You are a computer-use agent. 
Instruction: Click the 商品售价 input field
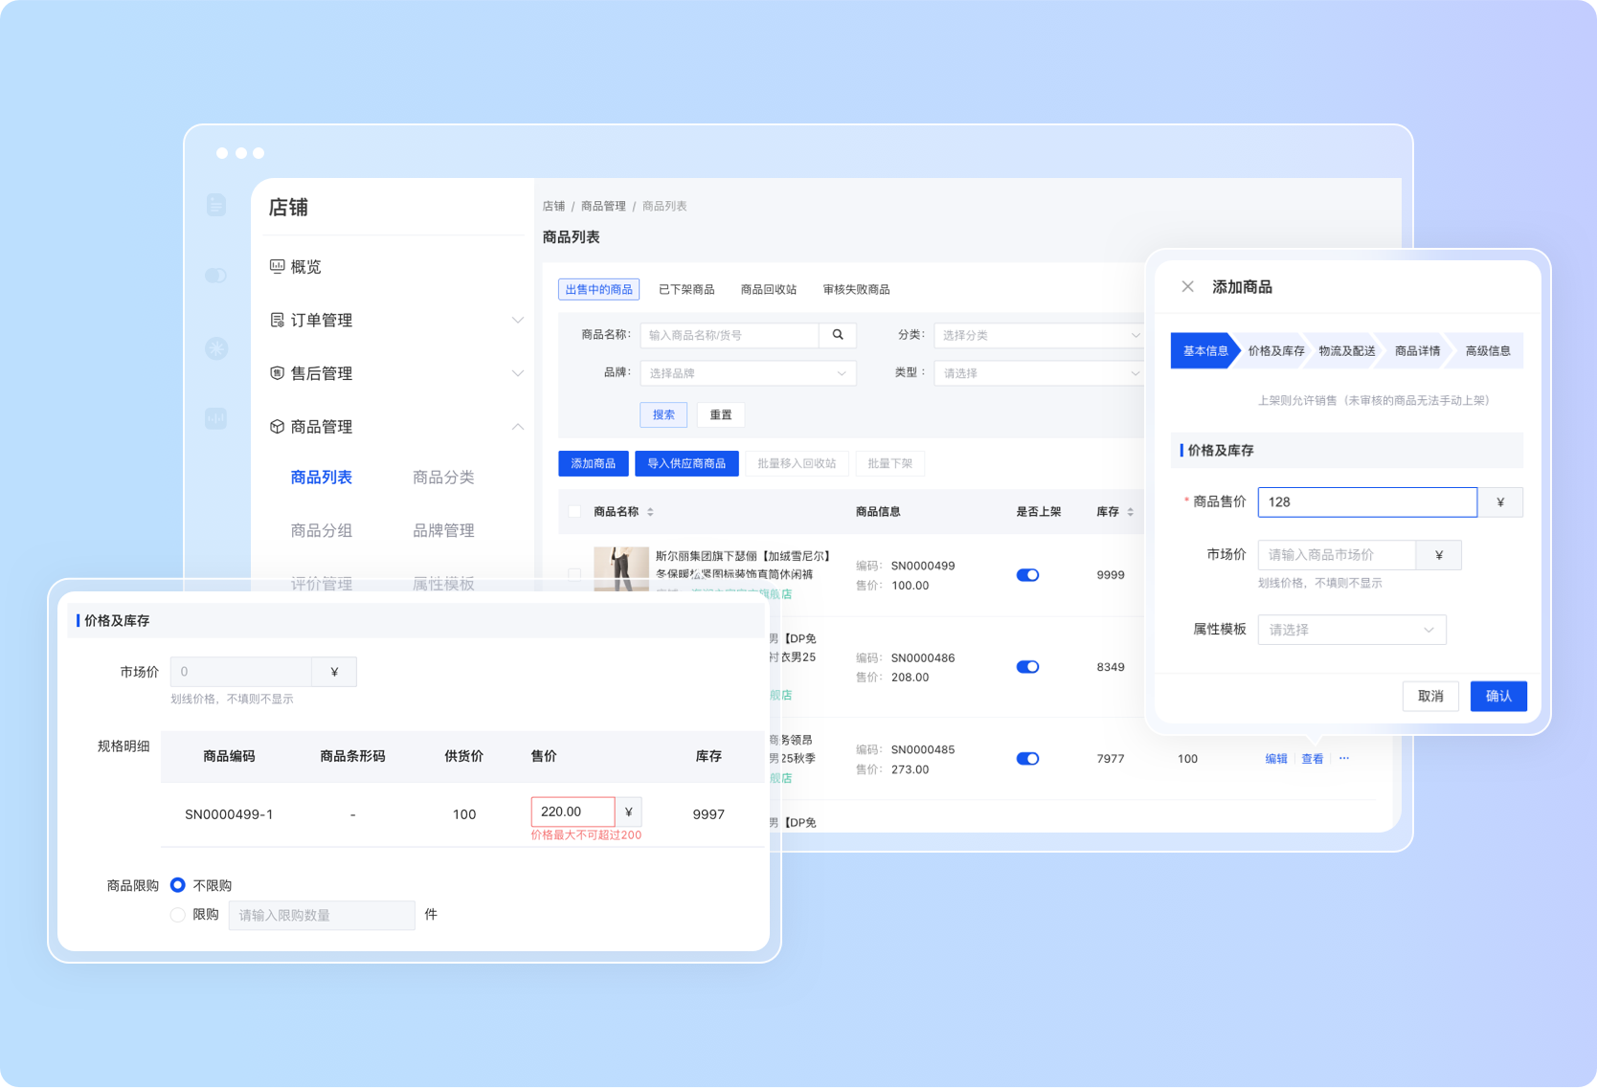(x=1366, y=502)
